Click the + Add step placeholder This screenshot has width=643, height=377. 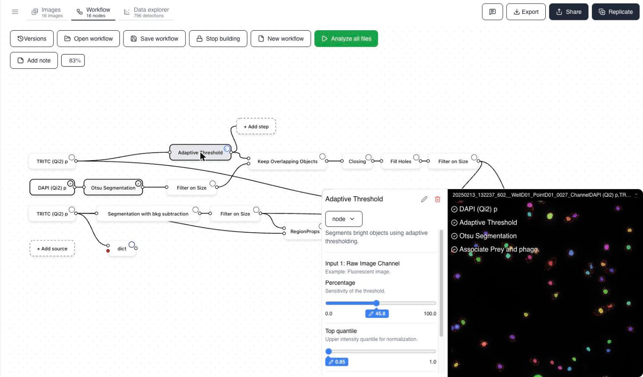256,127
